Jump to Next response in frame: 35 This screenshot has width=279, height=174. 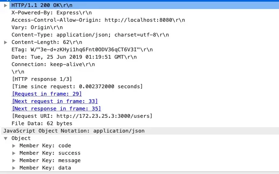56,109
